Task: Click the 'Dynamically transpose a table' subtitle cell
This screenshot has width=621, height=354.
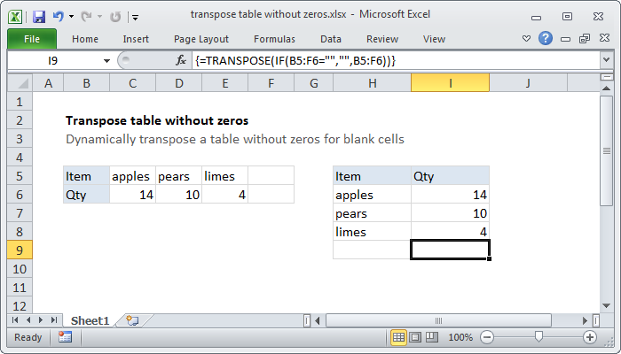Action: (x=235, y=139)
